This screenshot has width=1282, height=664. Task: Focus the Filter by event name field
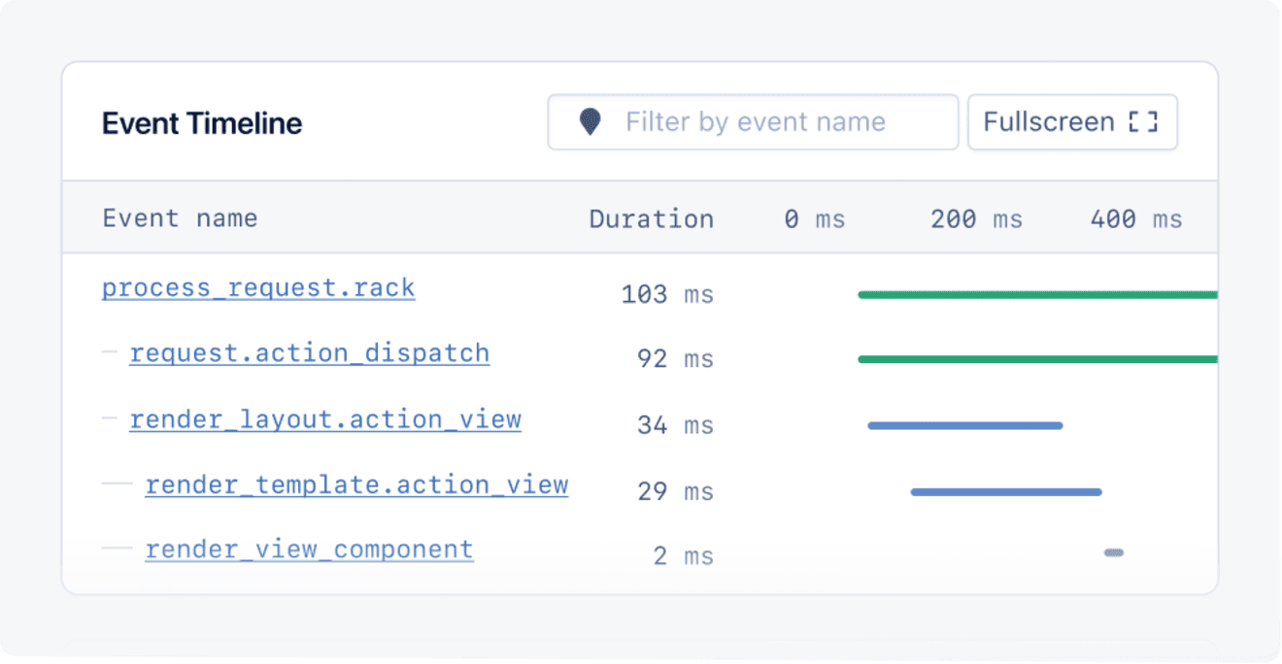click(x=753, y=122)
